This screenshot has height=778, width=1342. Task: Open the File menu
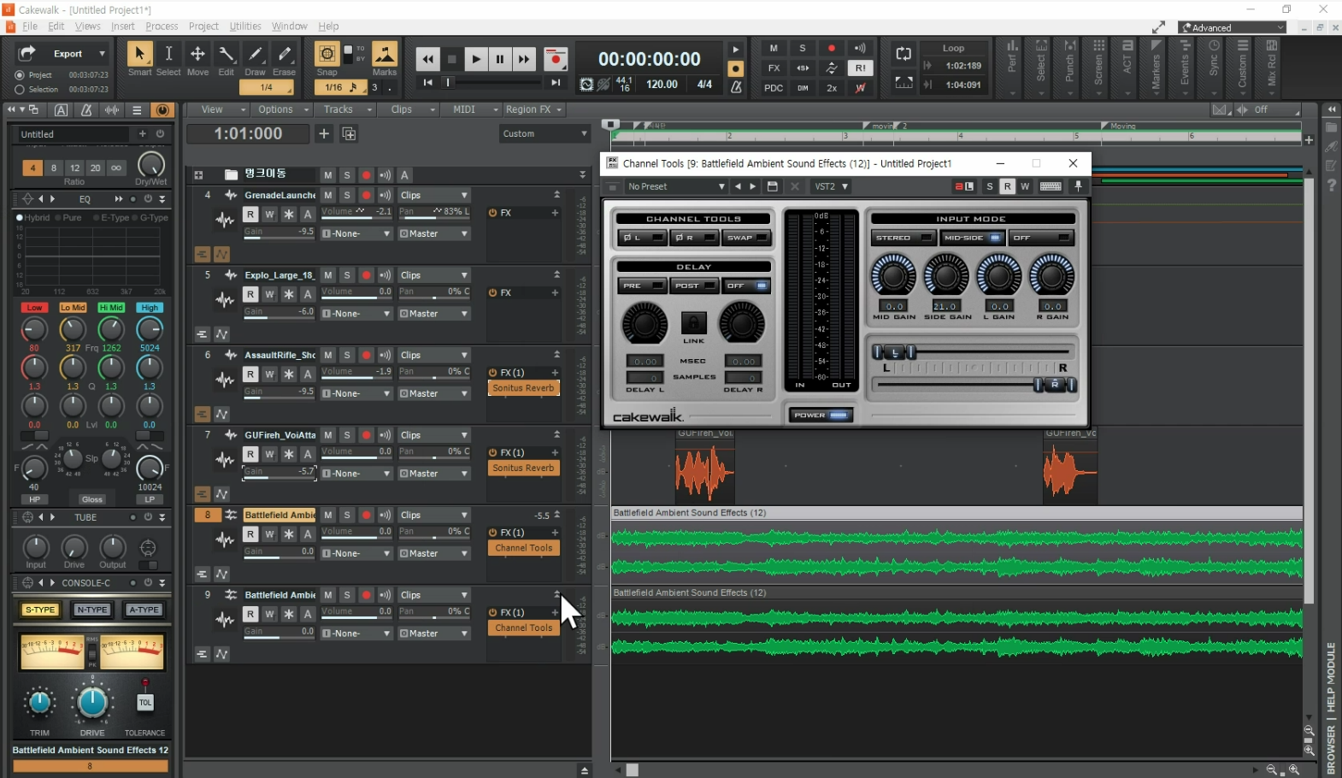[x=30, y=27]
